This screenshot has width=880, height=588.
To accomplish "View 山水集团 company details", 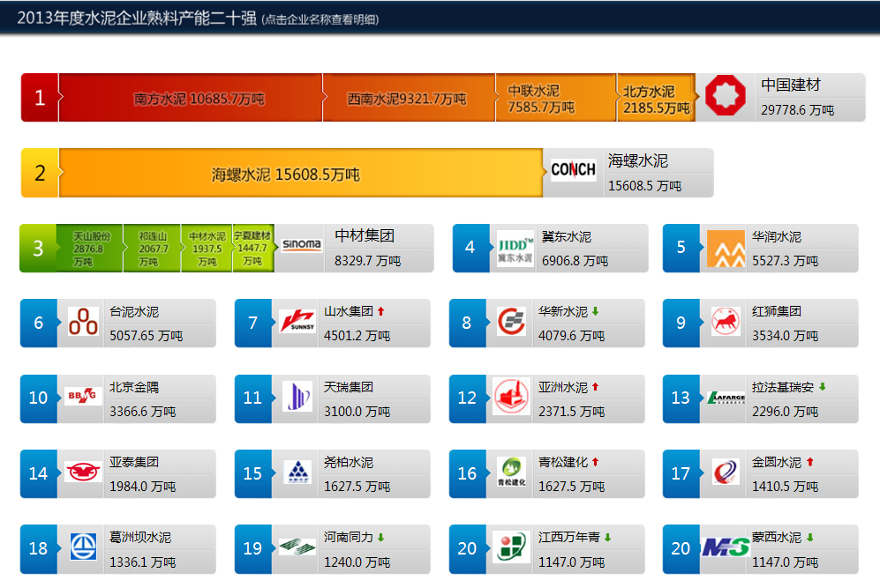I will [349, 312].
